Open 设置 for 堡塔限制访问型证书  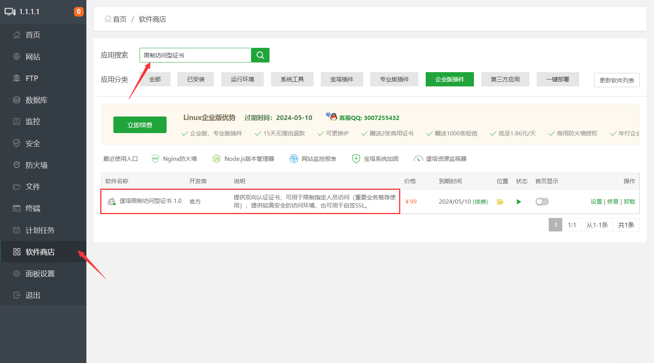pos(596,201)
